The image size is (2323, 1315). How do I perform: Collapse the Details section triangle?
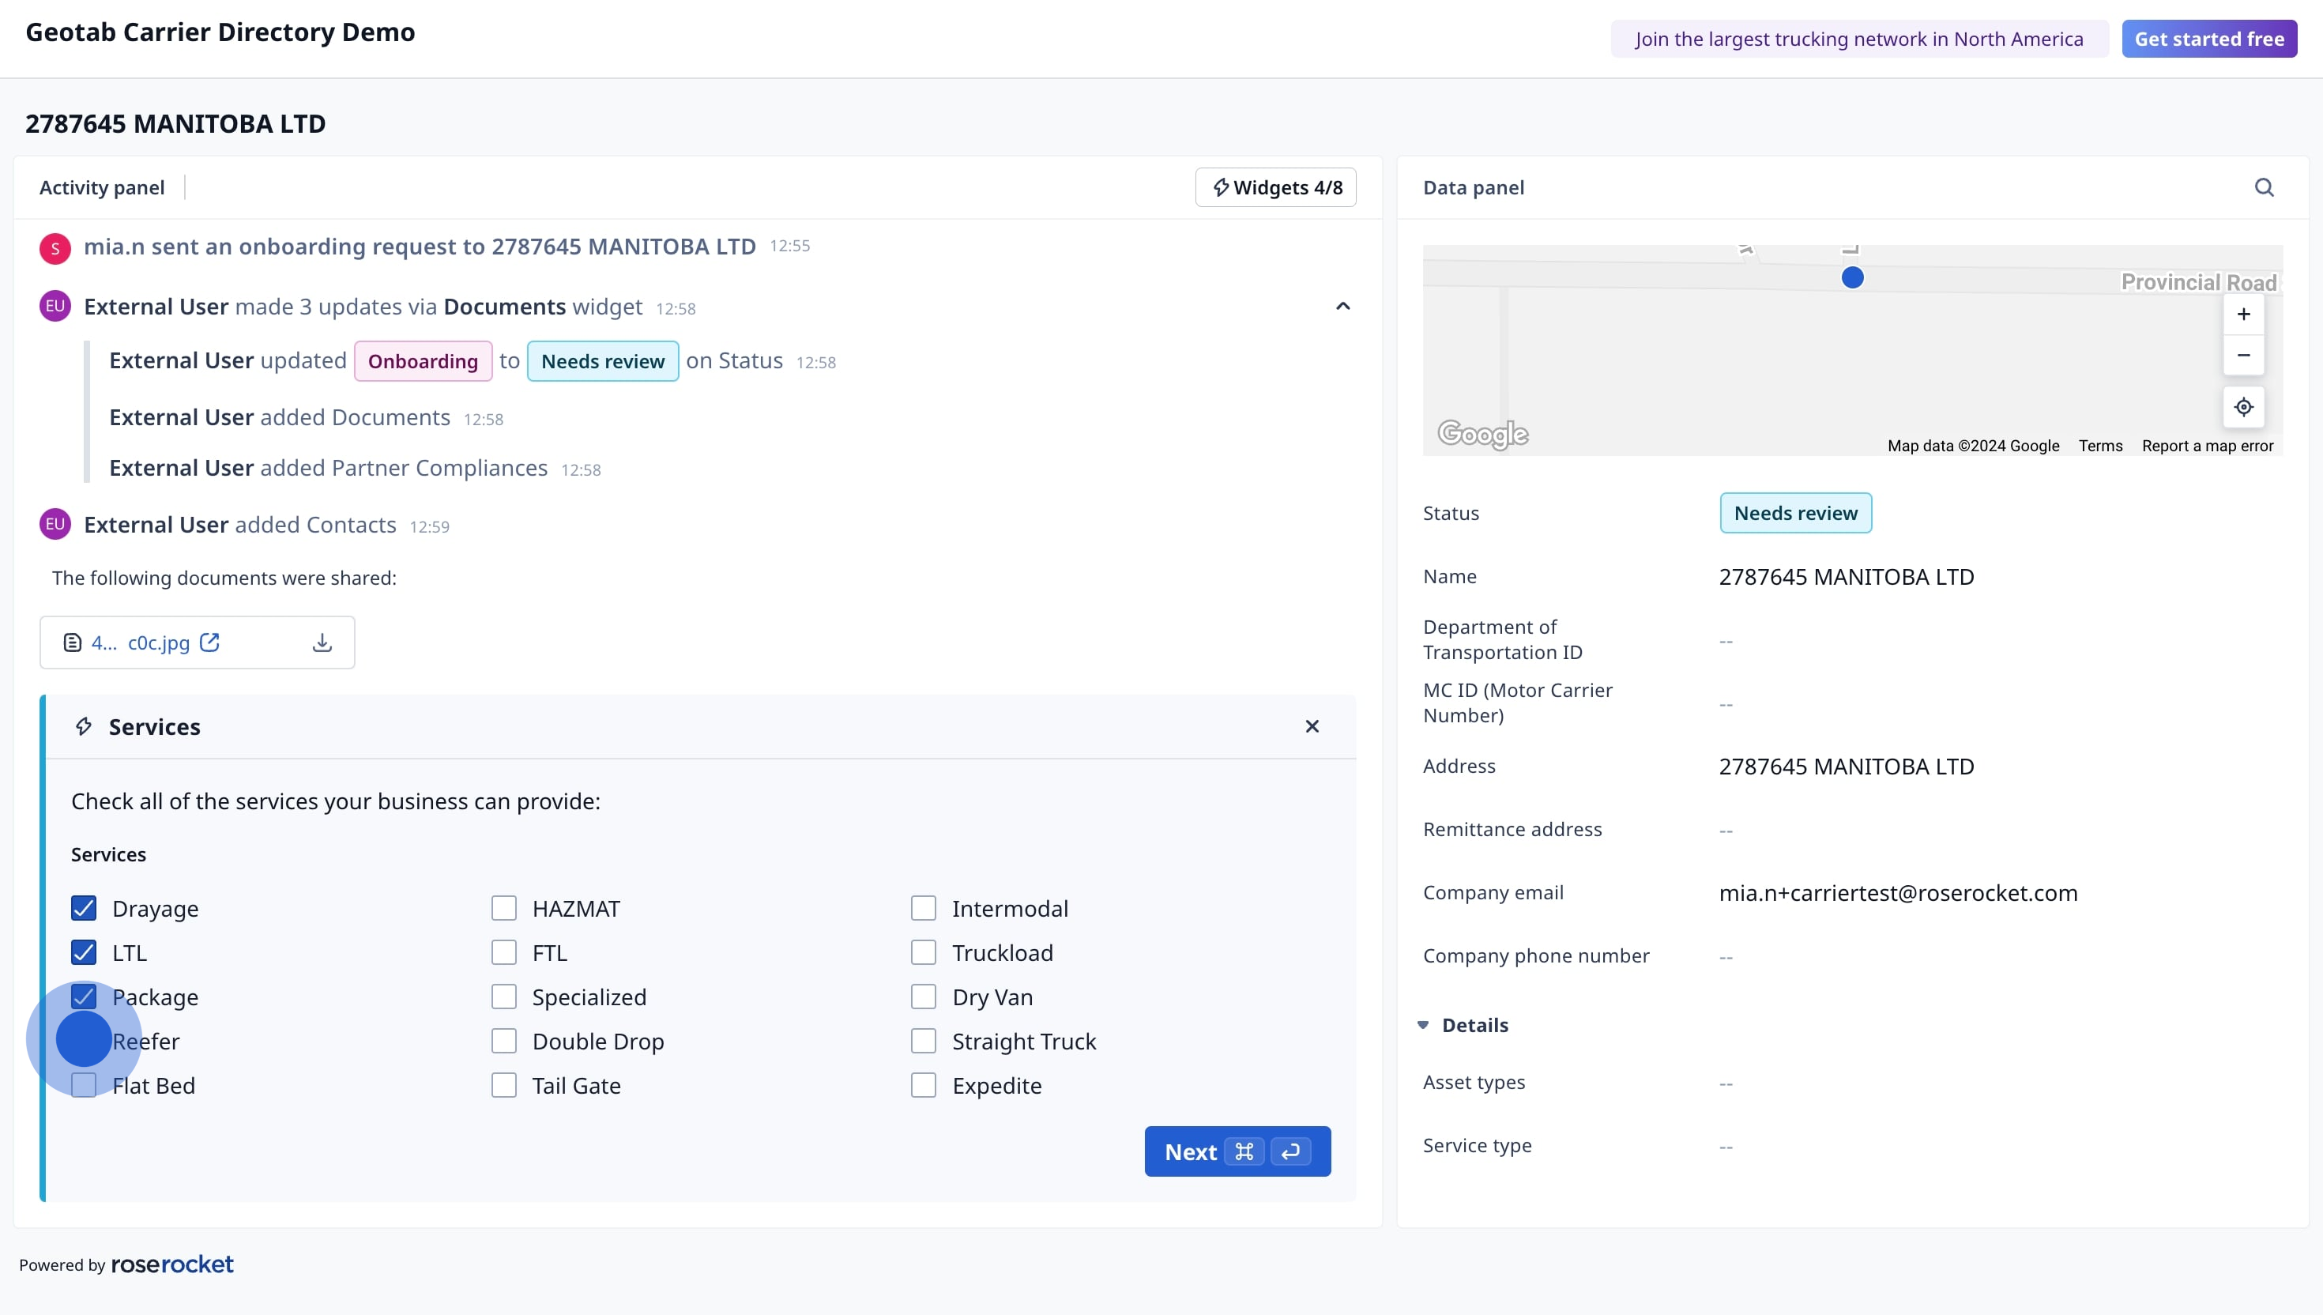pos(1423,1025)
